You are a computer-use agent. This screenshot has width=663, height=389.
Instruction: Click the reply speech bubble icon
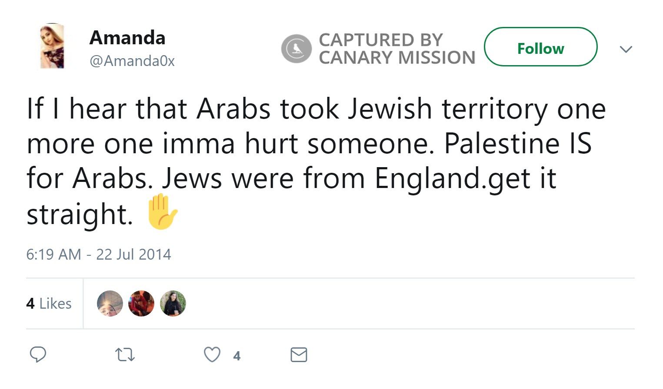pos(38,355)
